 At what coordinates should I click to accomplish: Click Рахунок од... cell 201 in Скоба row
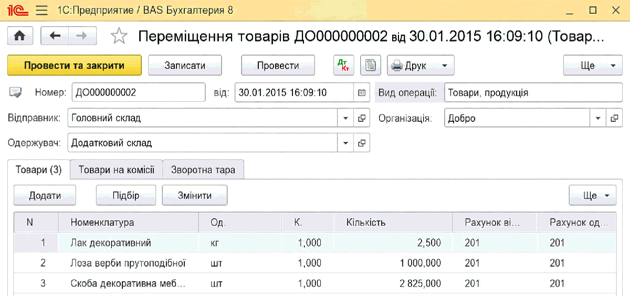576,283
